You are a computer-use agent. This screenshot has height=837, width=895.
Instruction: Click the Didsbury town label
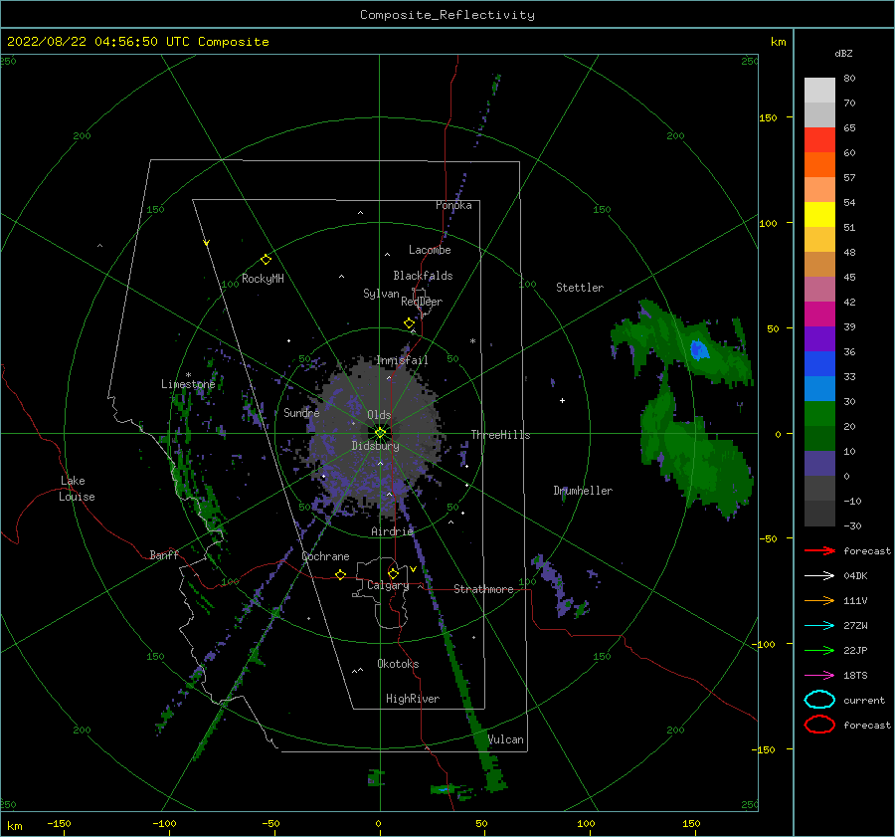(x=375, y=446)
